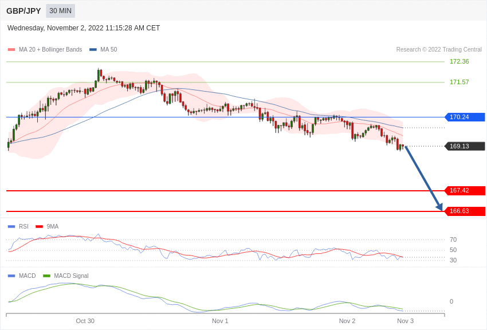
Task: Click the MA 20 + Bollinger Bands legend swatch
Action: click(11, 49)
